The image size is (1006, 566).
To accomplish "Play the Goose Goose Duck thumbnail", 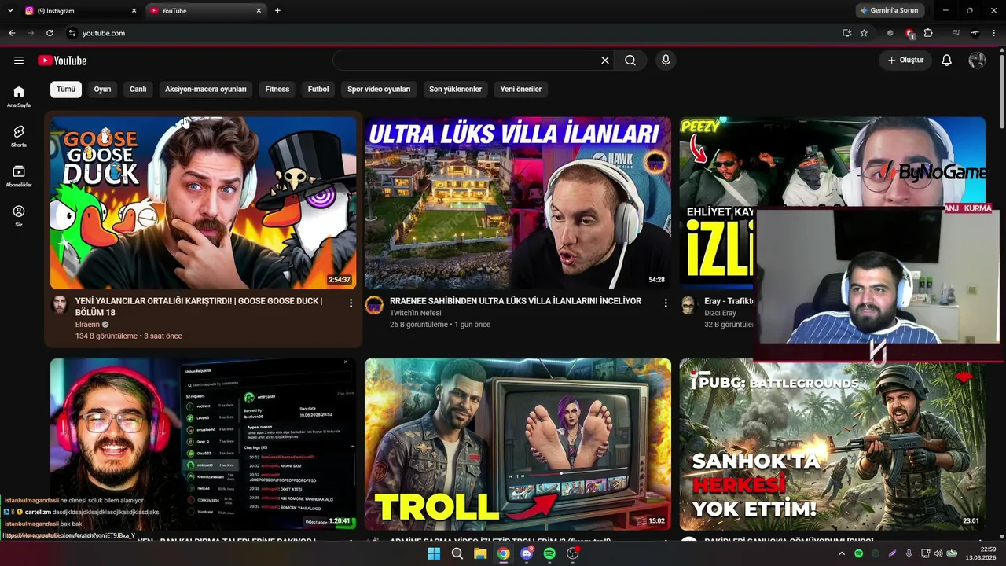I will pos(204,203).
